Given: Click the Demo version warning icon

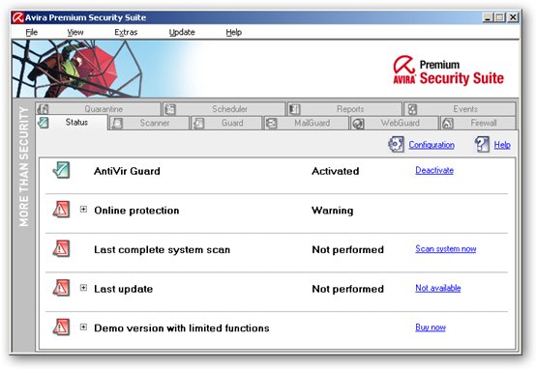Looking at the screenshot, I should coord(62,327).
